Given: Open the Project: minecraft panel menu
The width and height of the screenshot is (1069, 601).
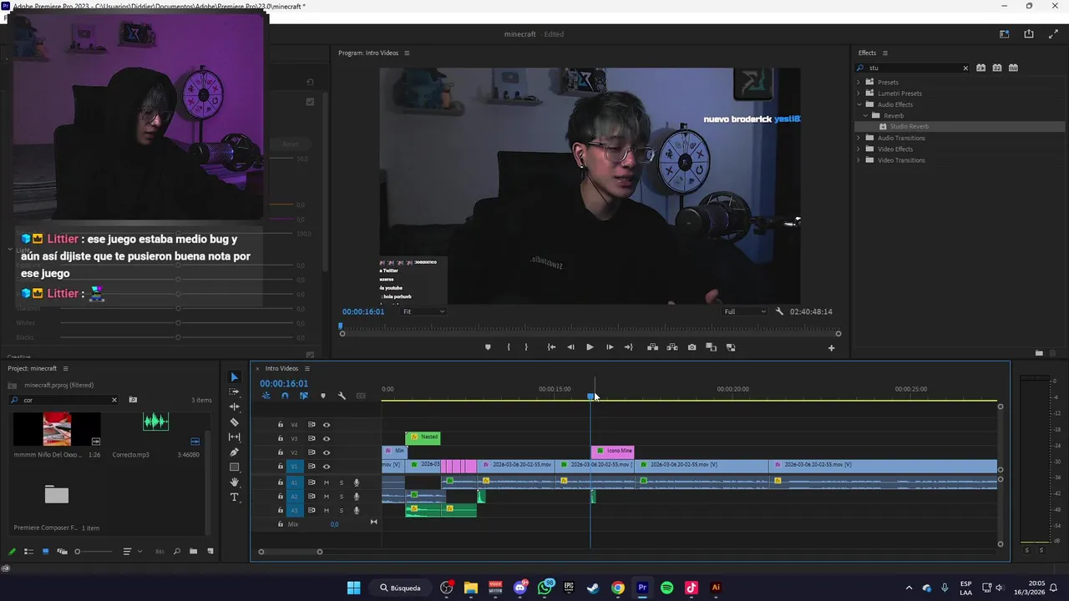Looking at the screenshot, I should [x=65, y=368].
